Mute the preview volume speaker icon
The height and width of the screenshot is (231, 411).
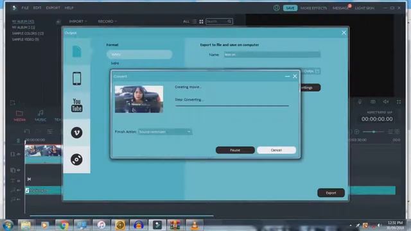385,101
